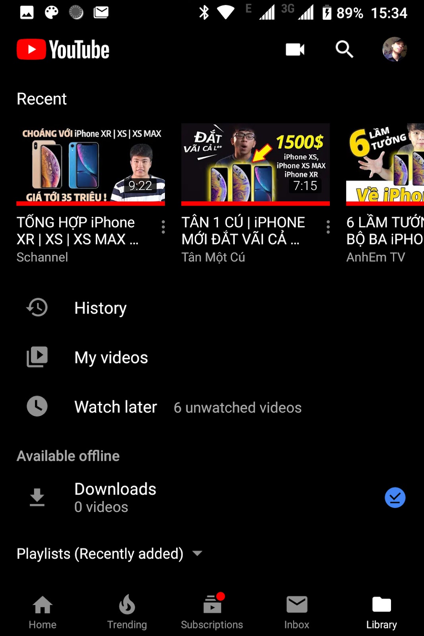Tap the YouTube logo
Screen dimensions: 424x636
coord(63,50)
